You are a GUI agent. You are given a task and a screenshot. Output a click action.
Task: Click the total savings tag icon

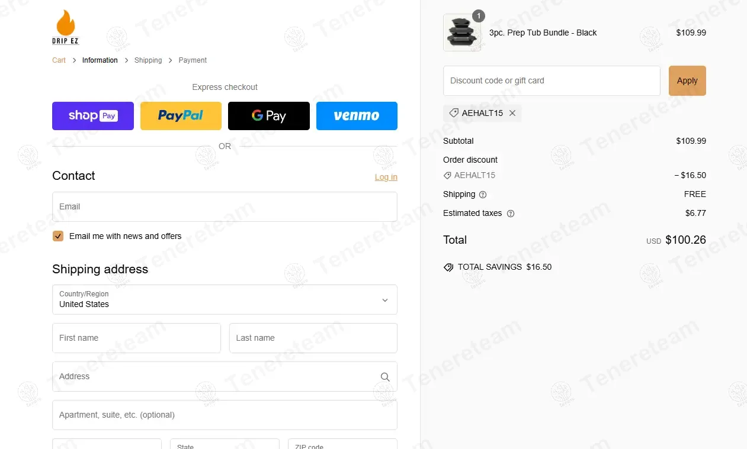[448, 267]
